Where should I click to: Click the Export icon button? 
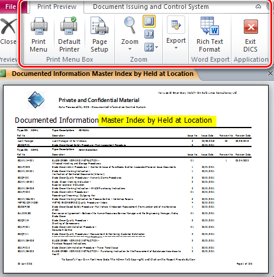pos(176,25)
